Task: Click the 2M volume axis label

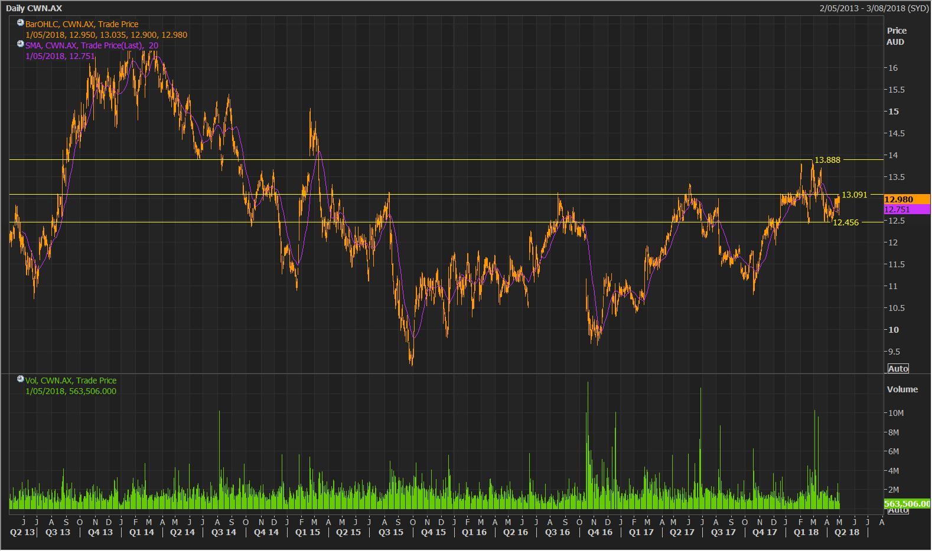Action: [x=894, y=490]
